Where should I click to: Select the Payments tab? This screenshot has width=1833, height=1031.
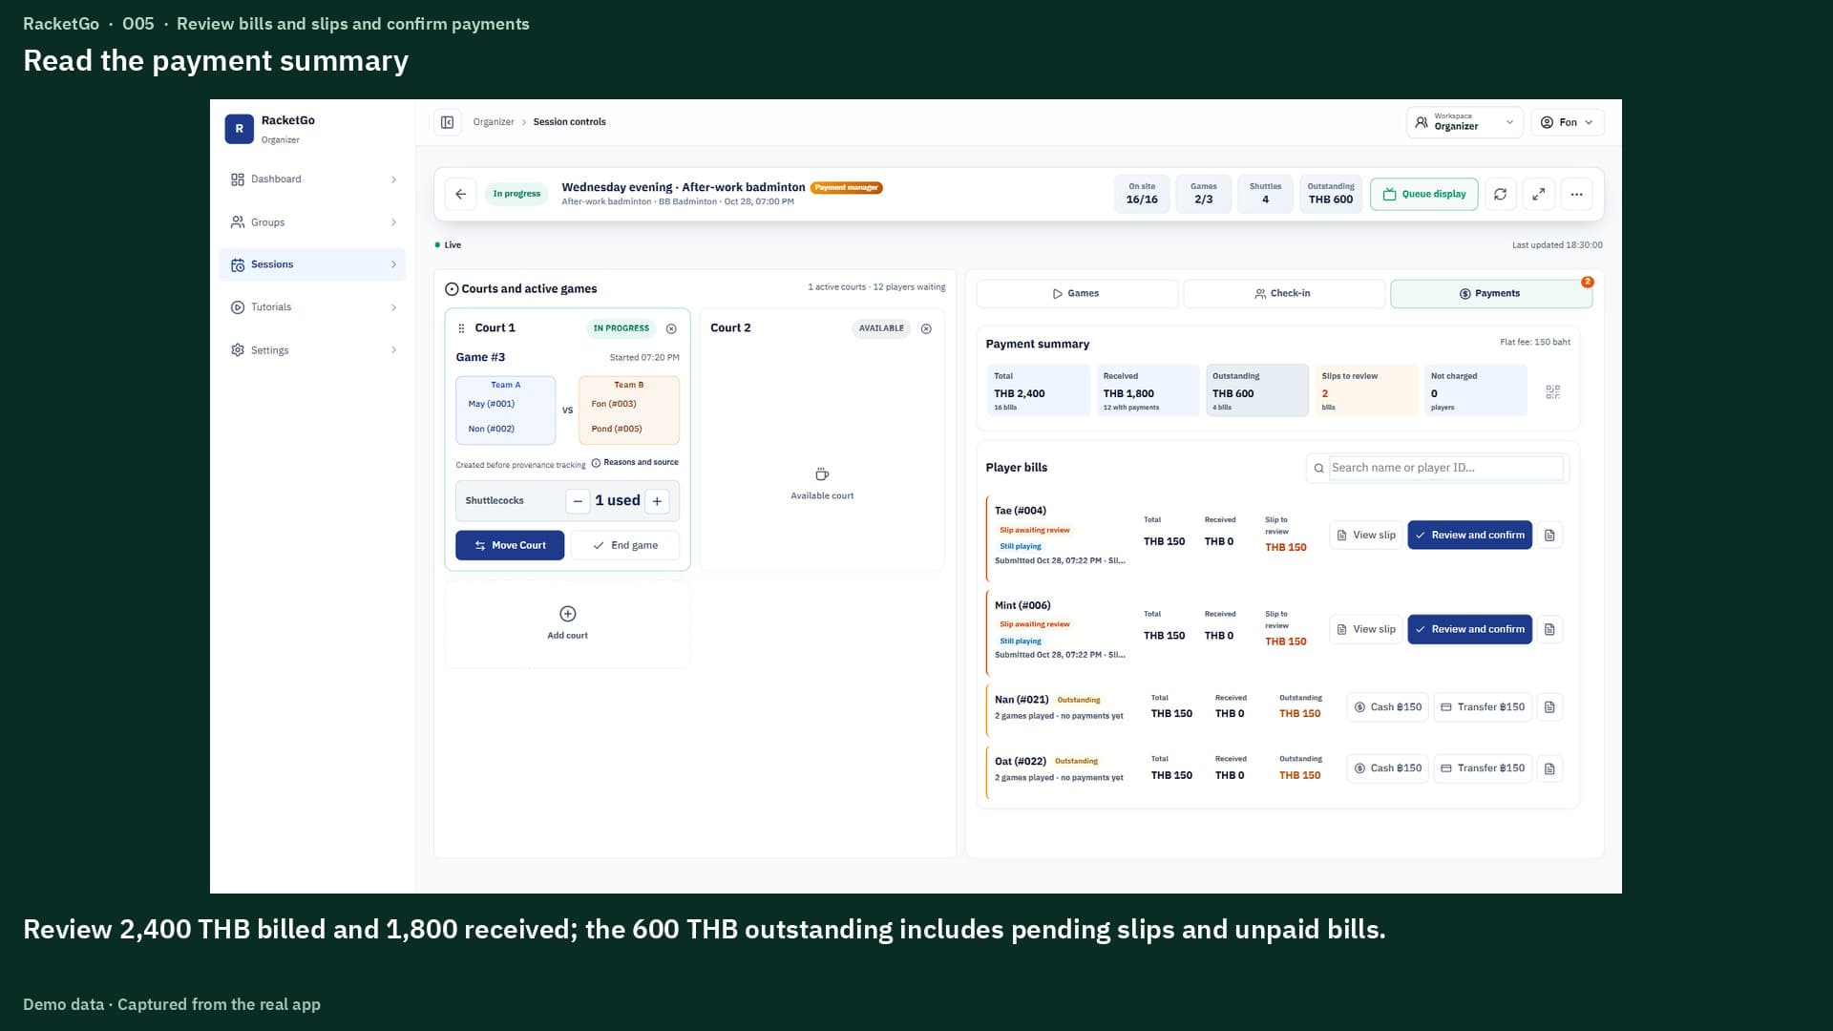pyautogui.click(x=1491, y=294)
